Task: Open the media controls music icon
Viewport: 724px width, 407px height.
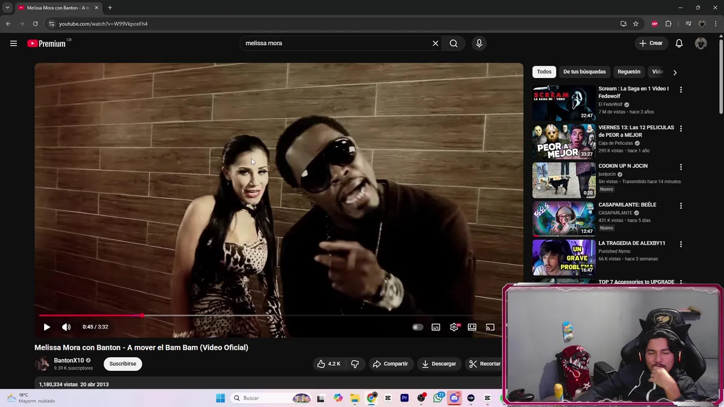Action: (688, 24)
